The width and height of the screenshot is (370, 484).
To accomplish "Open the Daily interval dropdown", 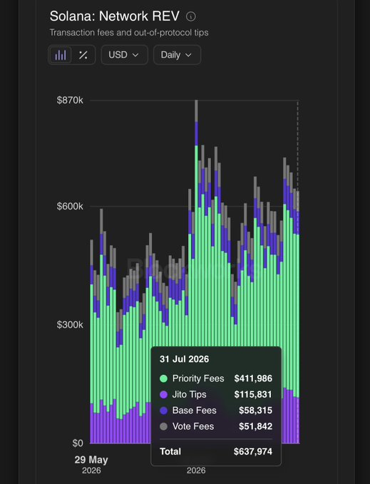I will point(177,55).
